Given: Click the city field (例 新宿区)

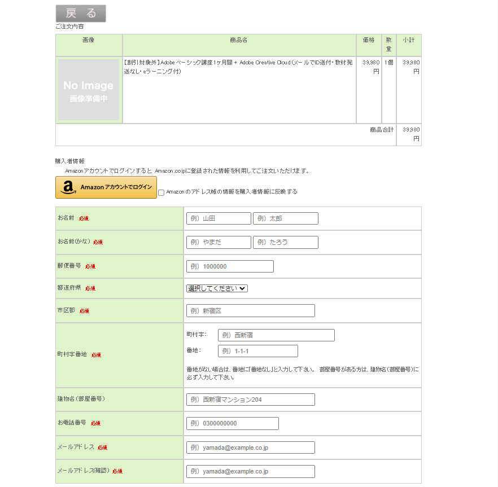Looking at the screenshot, I should 251,311.
